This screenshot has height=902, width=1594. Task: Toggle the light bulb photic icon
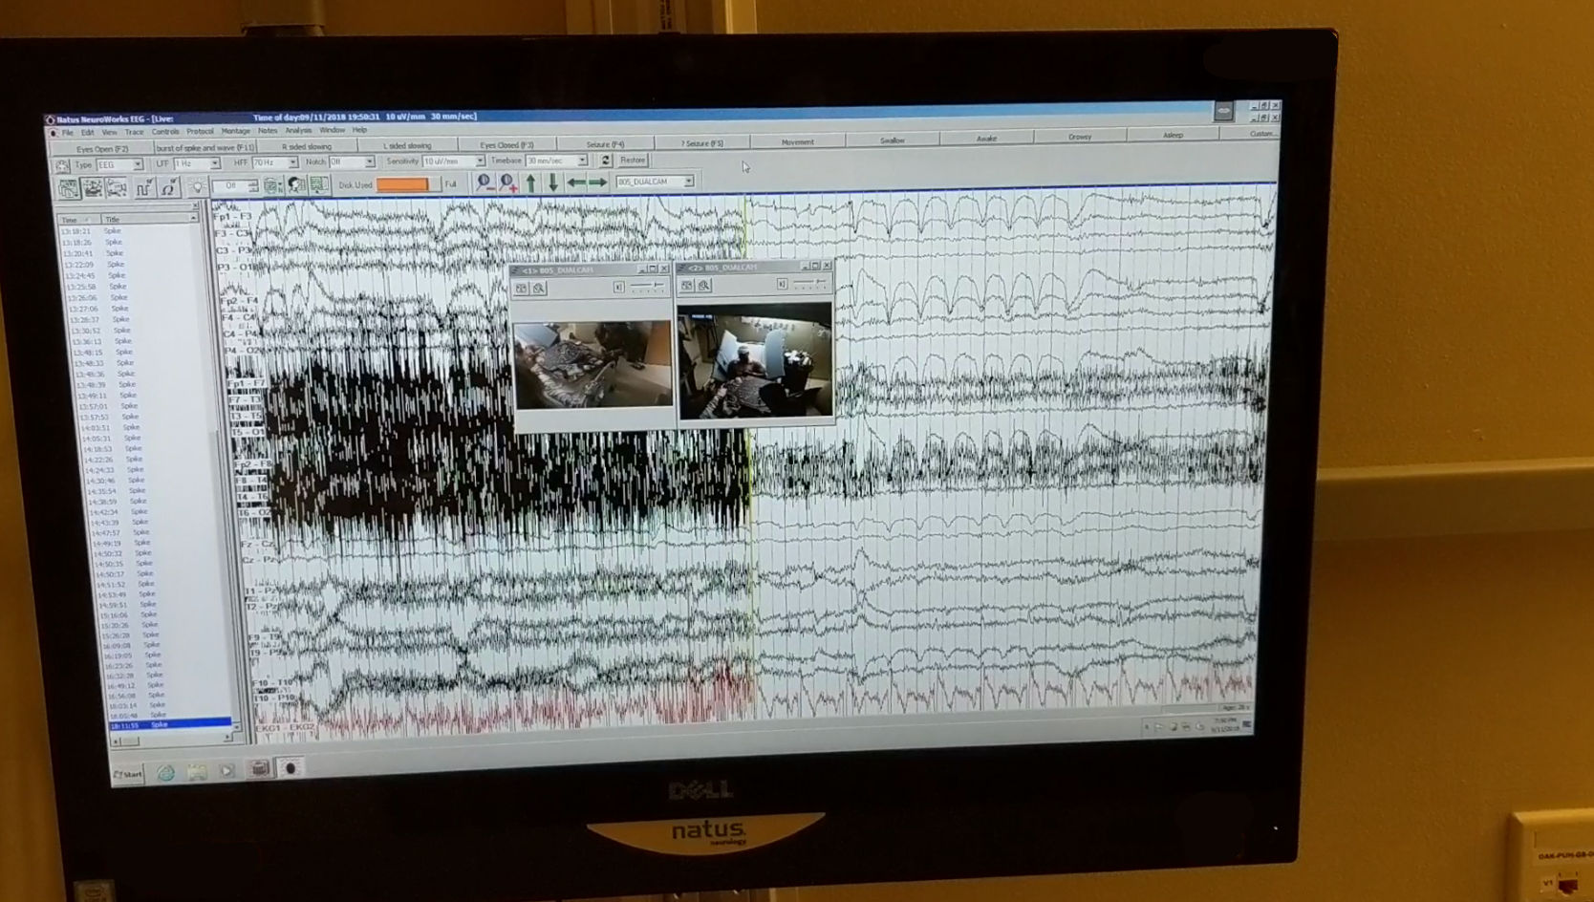196,187
